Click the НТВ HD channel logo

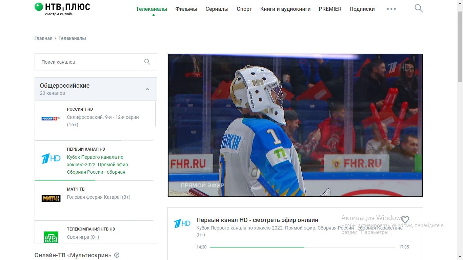click(x=51, y=237)
